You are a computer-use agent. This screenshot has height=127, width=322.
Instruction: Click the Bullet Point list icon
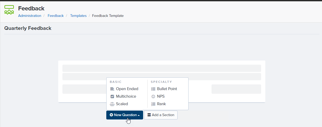(153, 89)
